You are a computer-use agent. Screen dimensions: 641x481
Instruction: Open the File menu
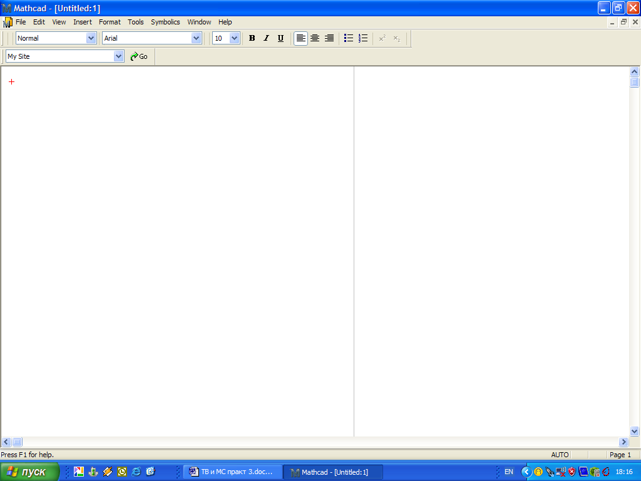[x=21, y=22]
